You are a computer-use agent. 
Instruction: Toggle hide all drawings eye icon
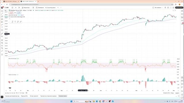tap(2, 48)
